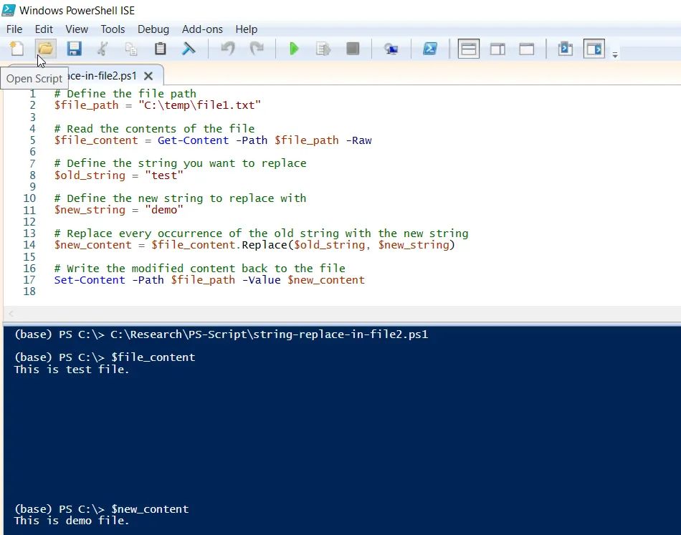This screenshot has height=535, width=681.
Task: Click the Paste clipboard icon
Action: 161,48
